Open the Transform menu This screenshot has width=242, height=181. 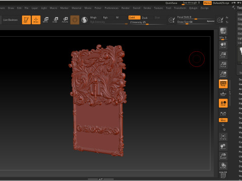[x=180, y=8]
